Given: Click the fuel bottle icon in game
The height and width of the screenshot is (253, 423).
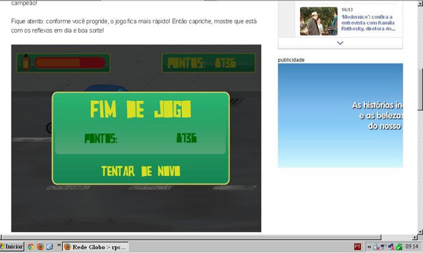Looking at the screenshot, I should pyautogui.click(x=26, y=62).
